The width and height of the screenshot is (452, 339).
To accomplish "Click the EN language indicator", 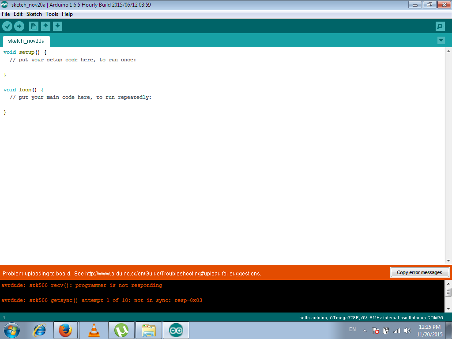I will coord(352,329).
